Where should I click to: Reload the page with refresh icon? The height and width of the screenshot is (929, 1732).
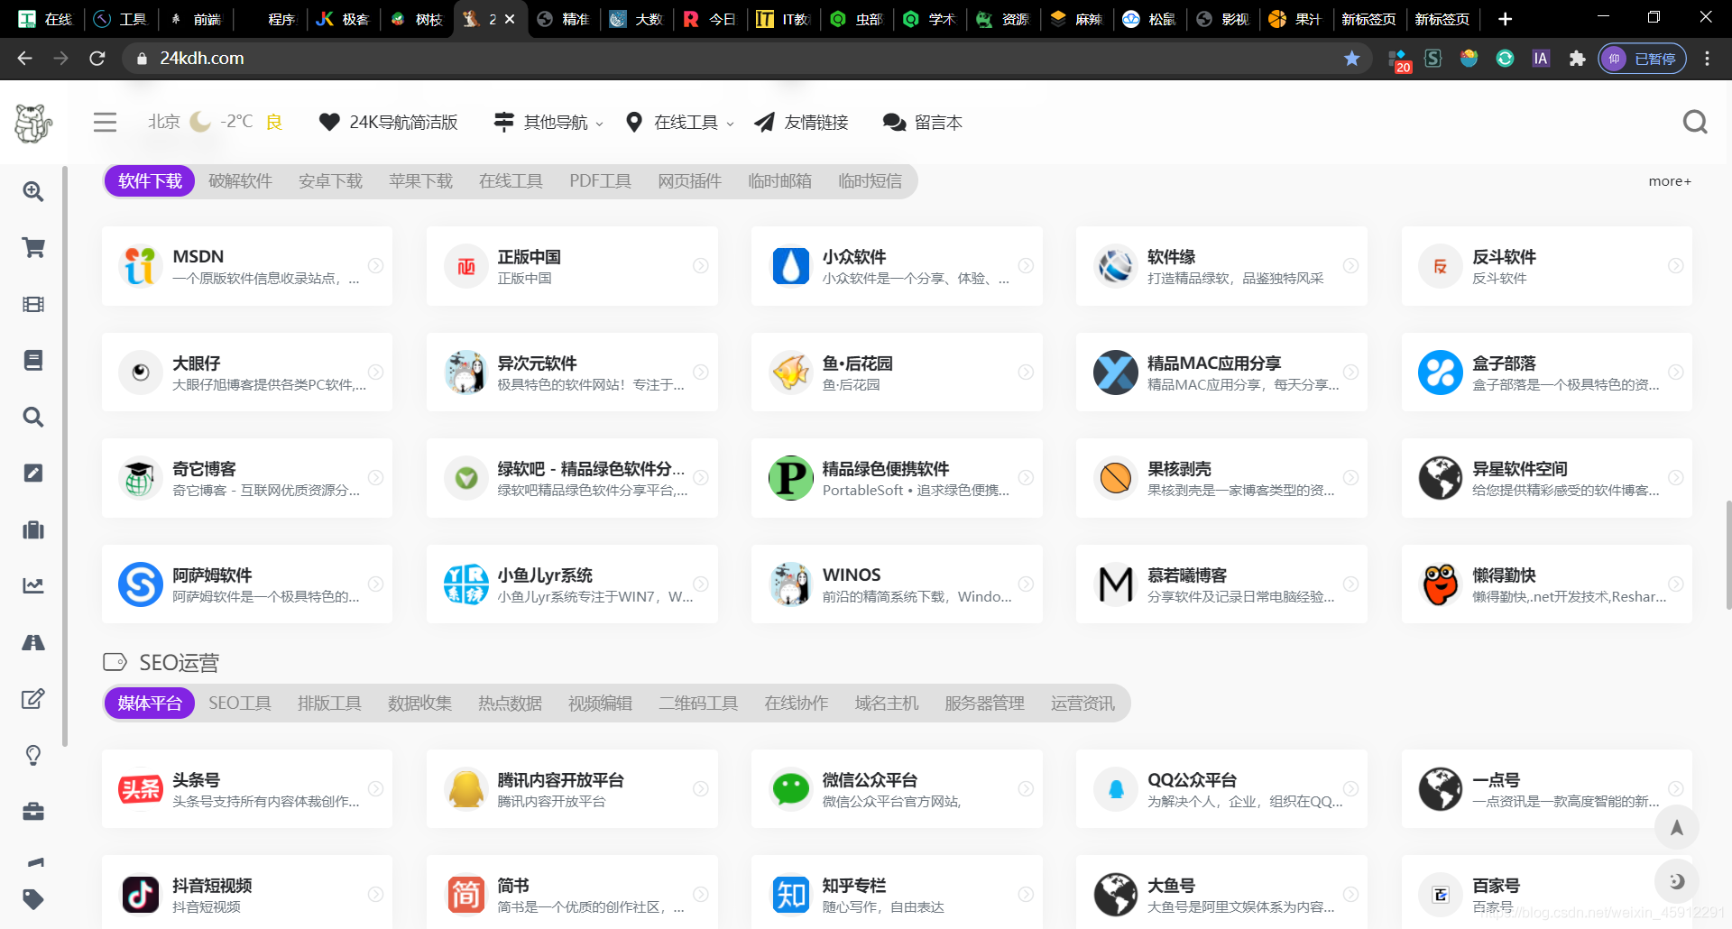(x=97, y=59)
